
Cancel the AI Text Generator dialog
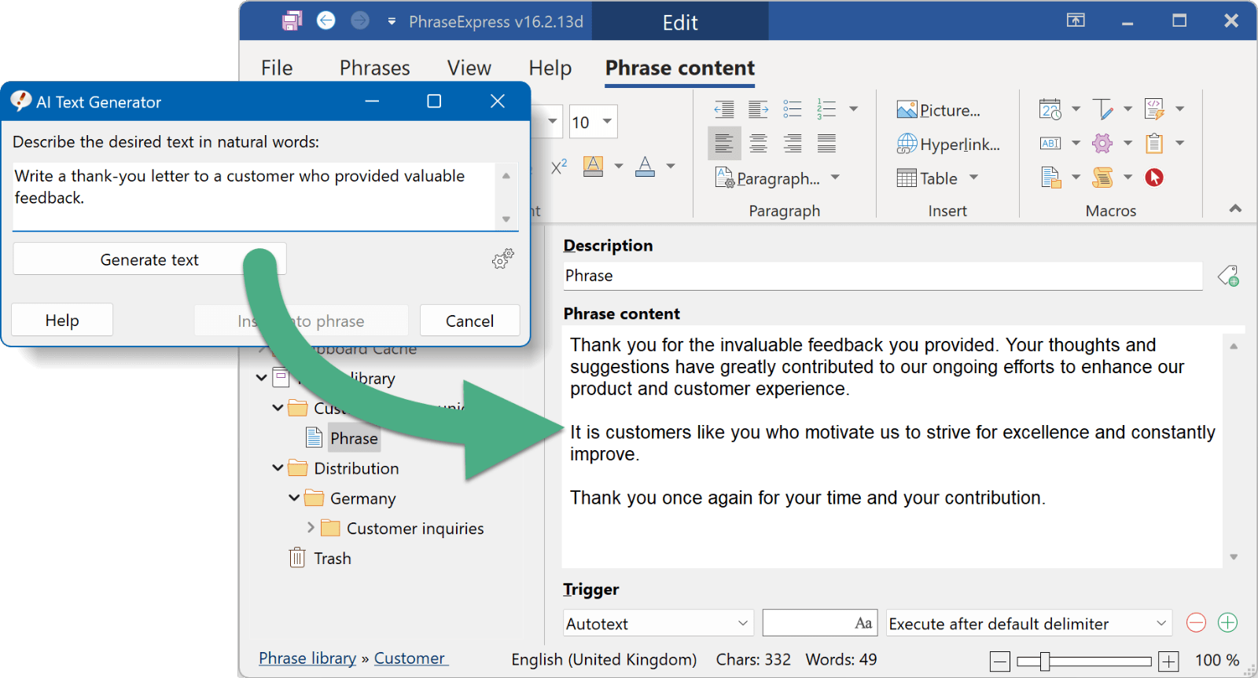point(469,321)
